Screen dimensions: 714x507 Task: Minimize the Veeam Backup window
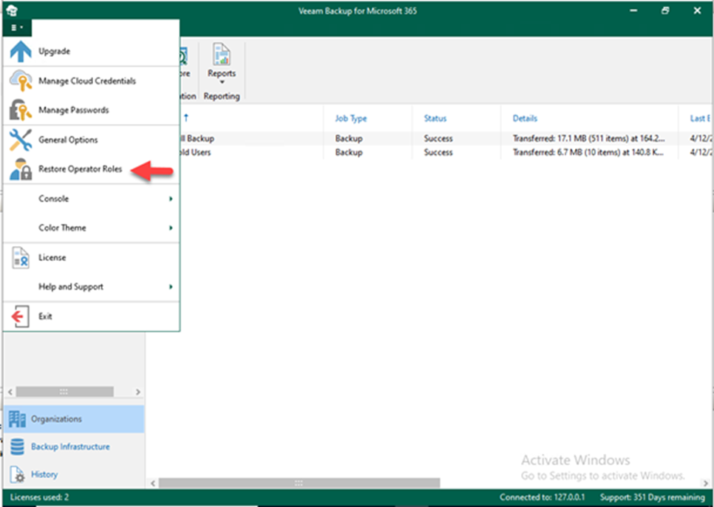click(633, 10)
